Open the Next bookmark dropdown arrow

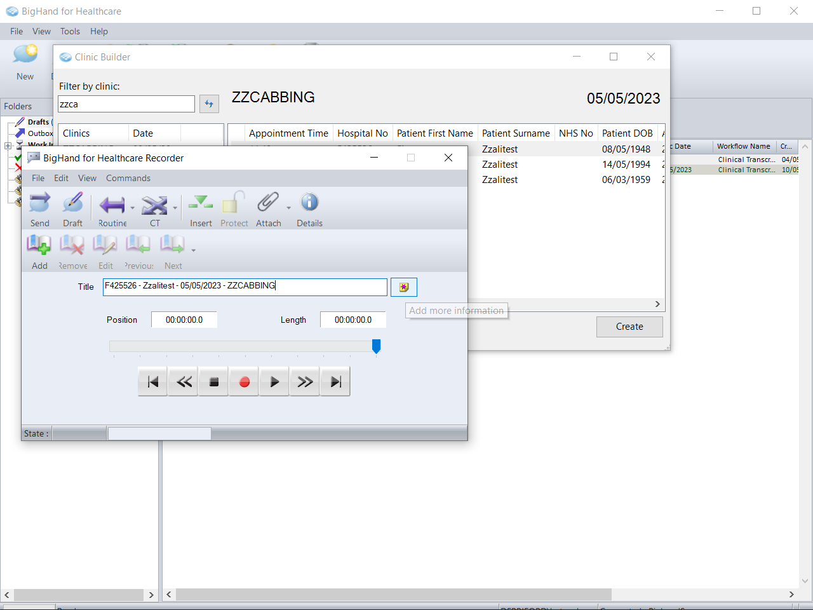(194, 250)
